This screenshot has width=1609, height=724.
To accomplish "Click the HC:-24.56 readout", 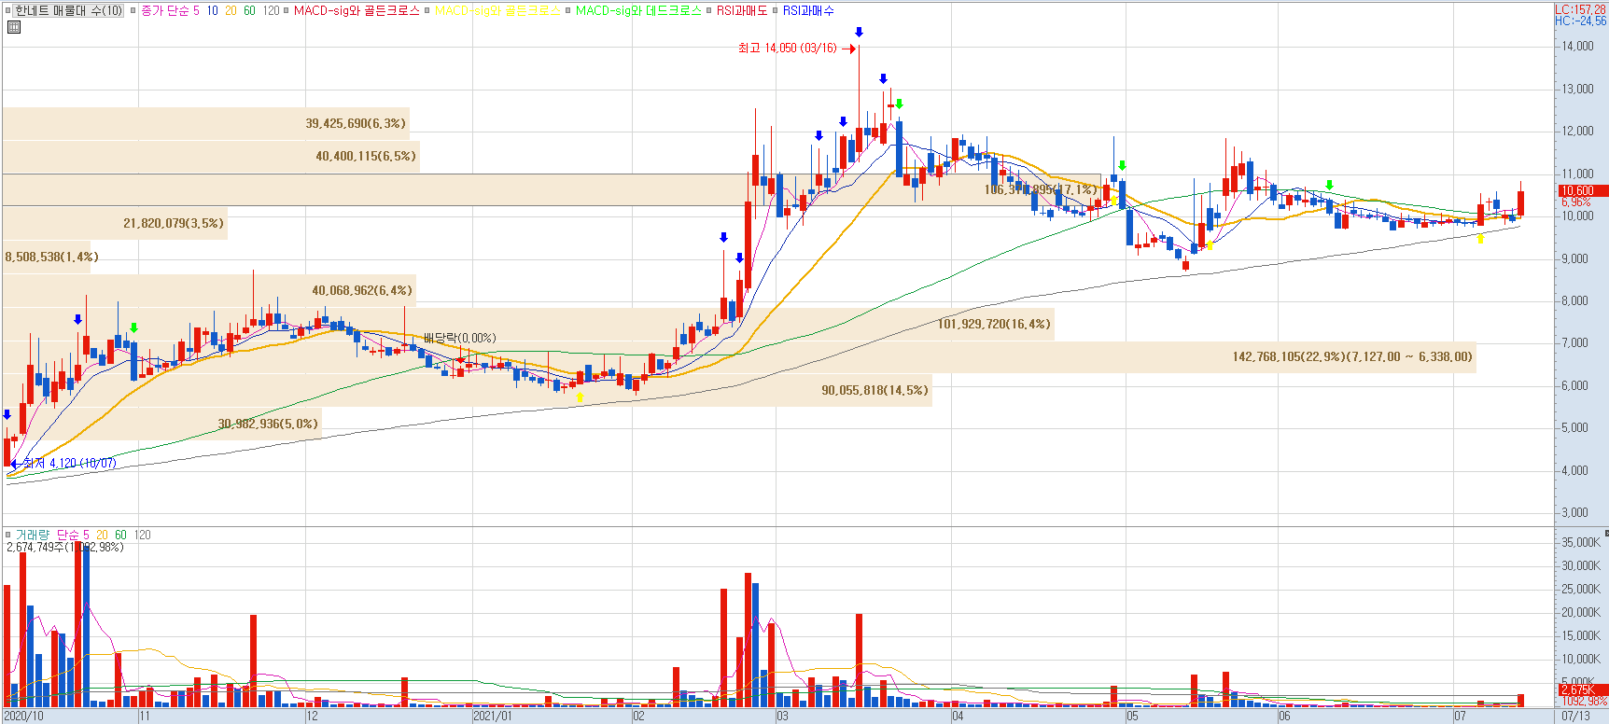I will 1580,21.
